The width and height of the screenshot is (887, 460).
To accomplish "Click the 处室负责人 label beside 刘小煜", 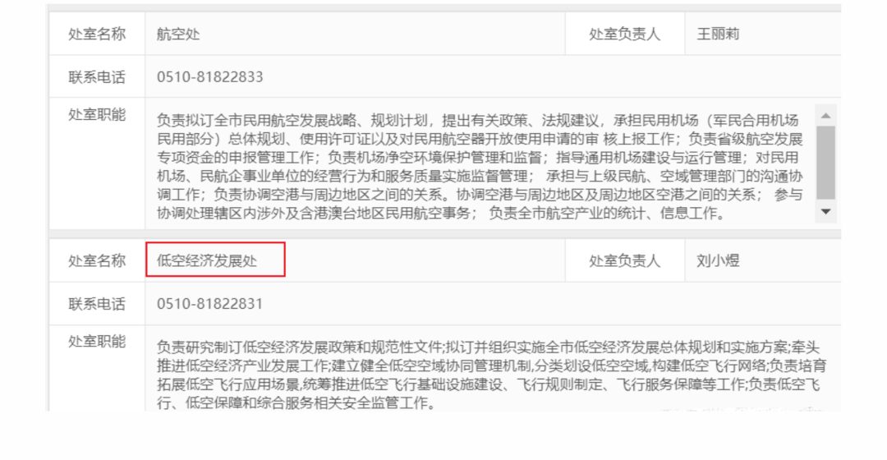I will [624, 261].
